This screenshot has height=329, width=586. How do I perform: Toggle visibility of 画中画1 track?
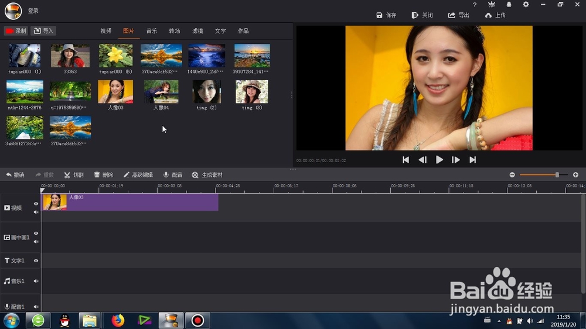click(36, 233)
